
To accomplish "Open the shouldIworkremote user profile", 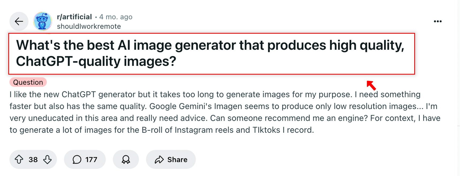I will coord(89,26).
